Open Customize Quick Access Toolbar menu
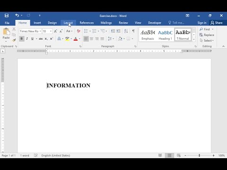227x170 pixels. pyautogui.click(x=40, y=16)
